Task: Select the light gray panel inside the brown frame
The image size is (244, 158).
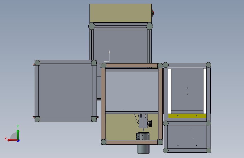Action: coord(132,91)
